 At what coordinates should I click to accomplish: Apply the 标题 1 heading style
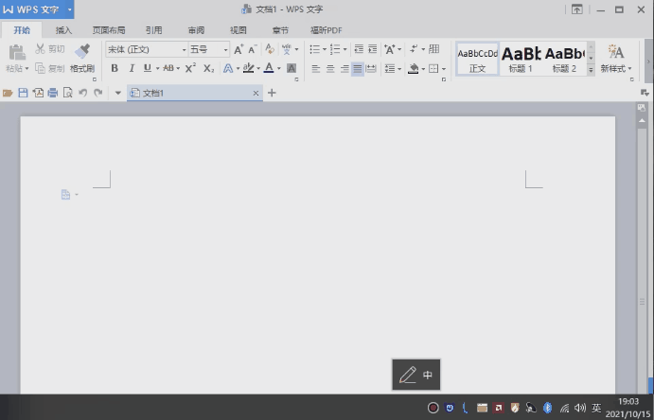pyautogui.click(x=521, y=58)
